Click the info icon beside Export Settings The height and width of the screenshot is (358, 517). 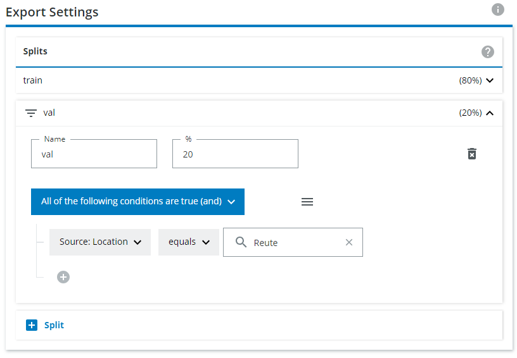(x=498, y=9)
